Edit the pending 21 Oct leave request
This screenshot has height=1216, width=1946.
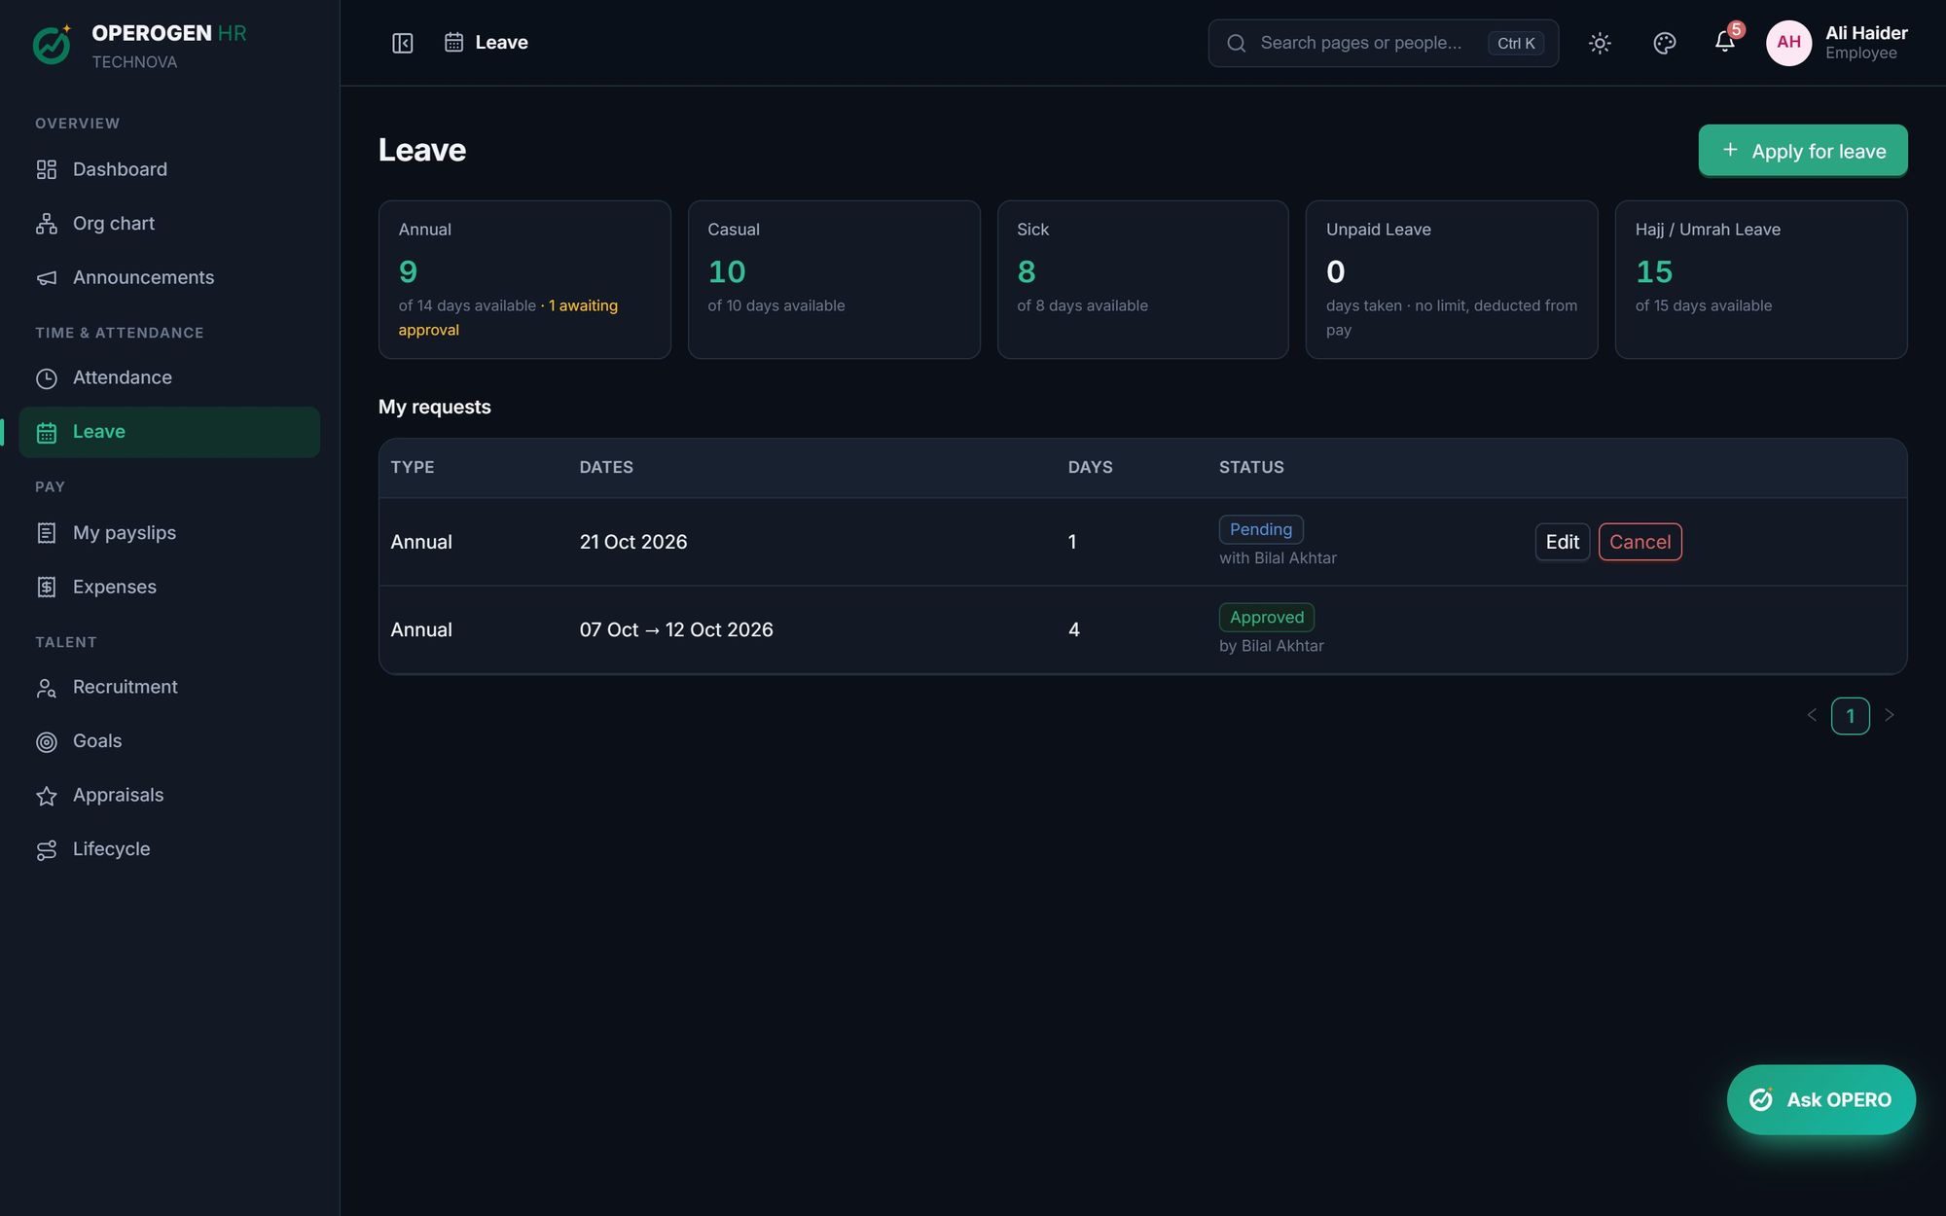click(x=1562, y=542)
